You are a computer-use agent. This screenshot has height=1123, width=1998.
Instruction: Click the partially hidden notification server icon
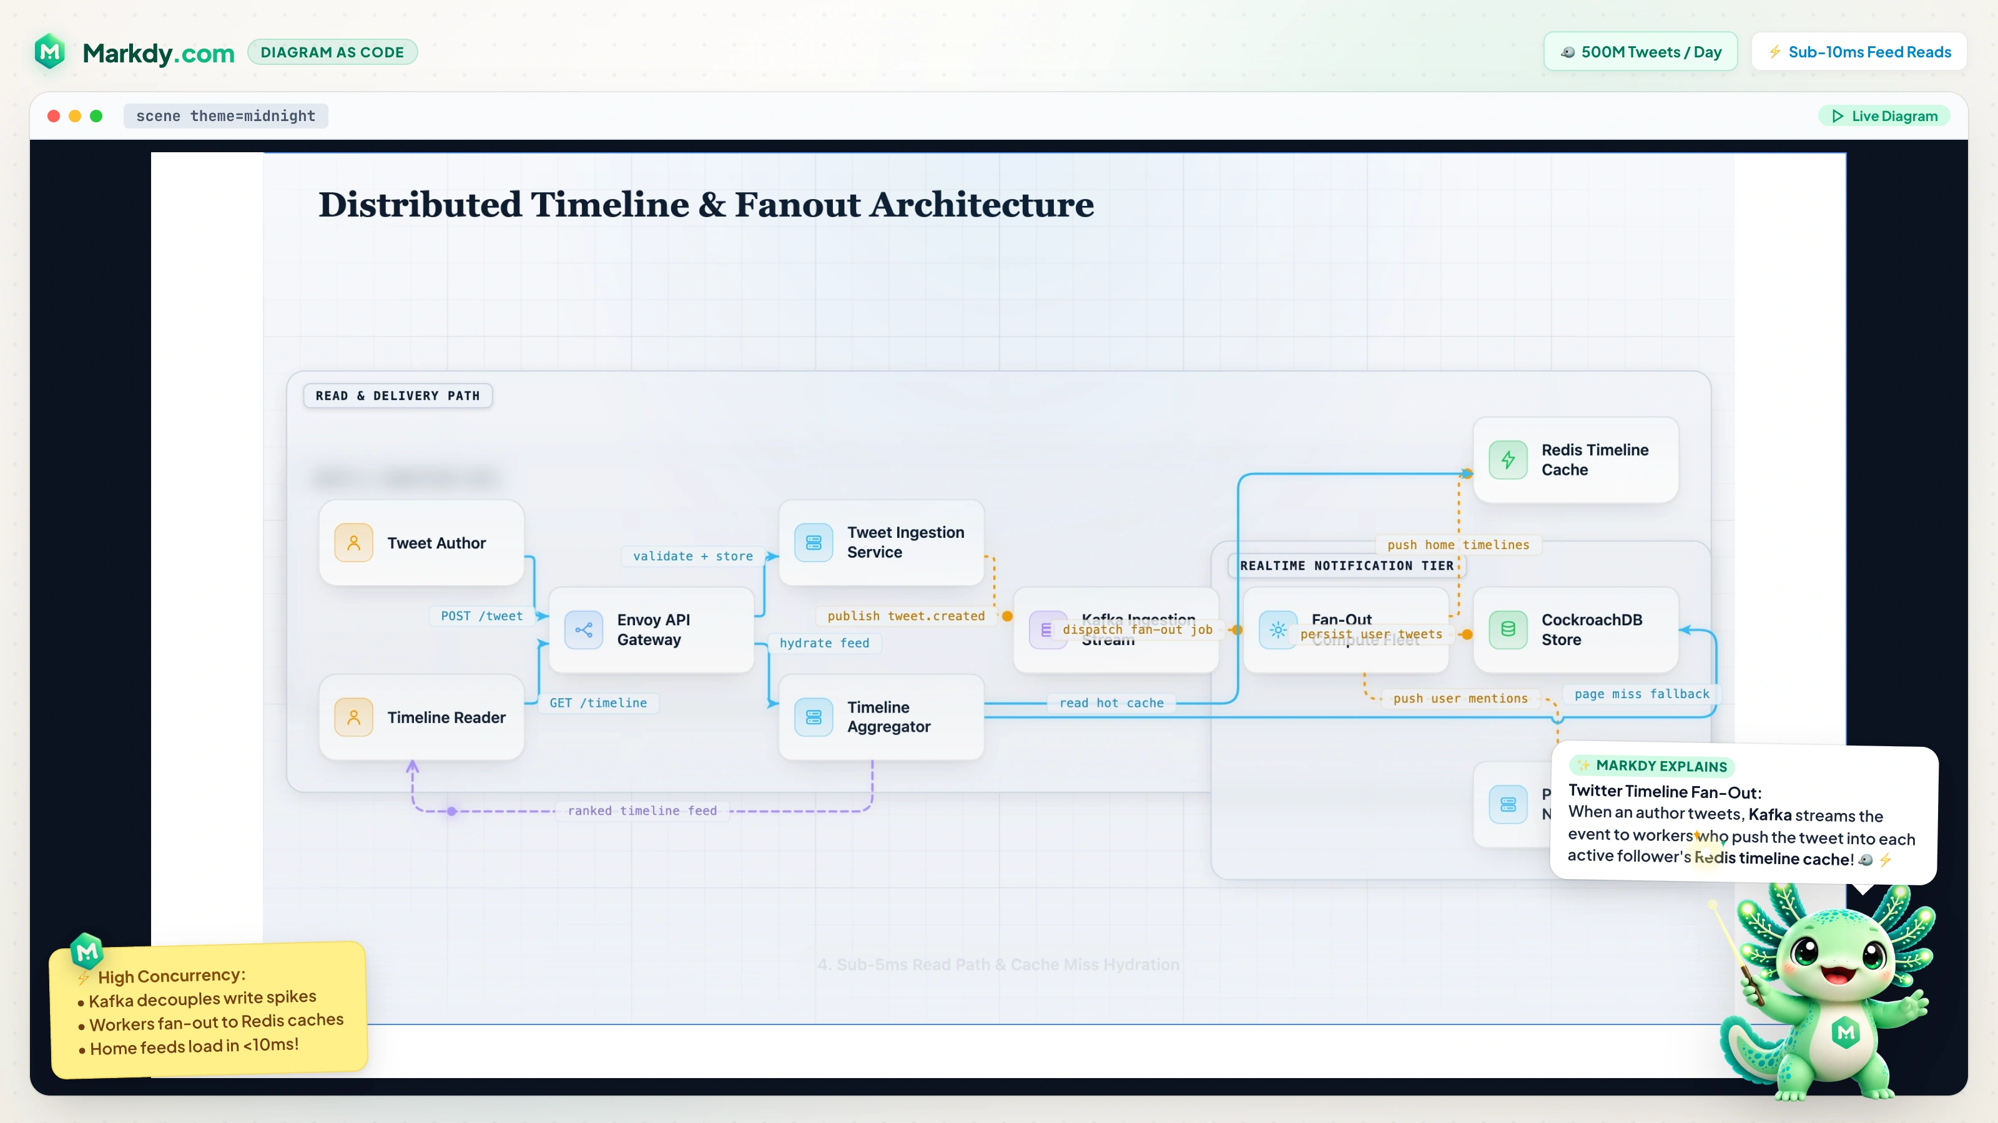[1508, 804]
